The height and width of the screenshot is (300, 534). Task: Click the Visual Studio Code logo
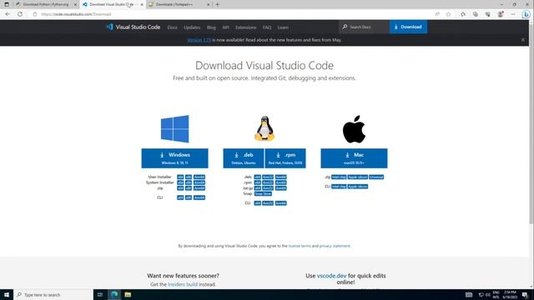(x=133, y=27)
